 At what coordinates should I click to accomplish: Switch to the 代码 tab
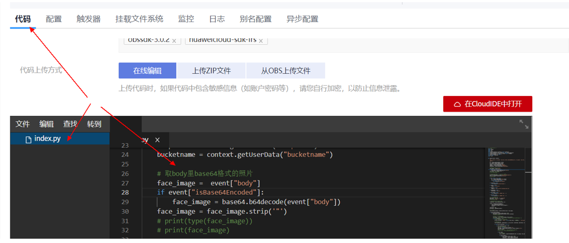point(23,19)
